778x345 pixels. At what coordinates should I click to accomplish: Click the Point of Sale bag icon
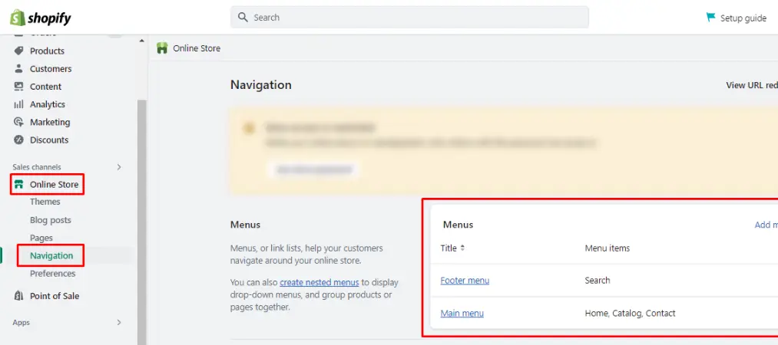point(19,296)
